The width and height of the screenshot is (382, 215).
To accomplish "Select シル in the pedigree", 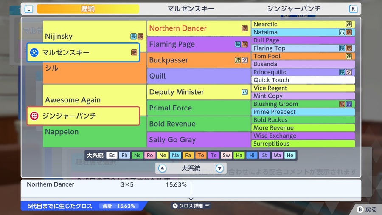I will pyautogui.click(x=95, y=73).
